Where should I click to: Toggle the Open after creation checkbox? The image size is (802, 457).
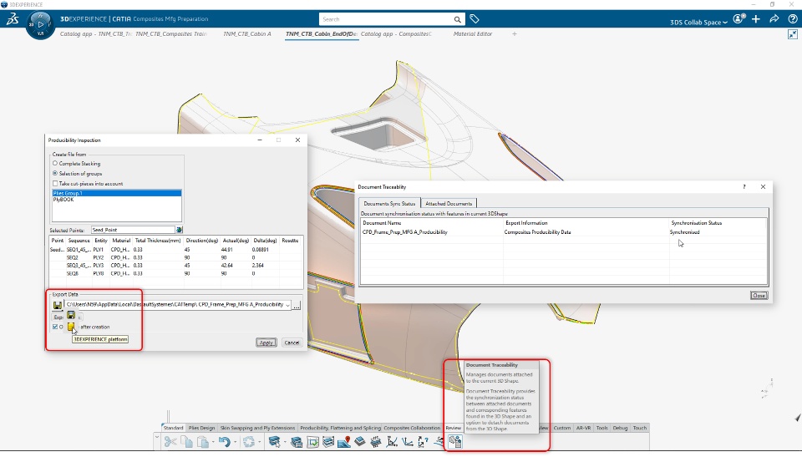pyautogui.click(x=55, y=327)
